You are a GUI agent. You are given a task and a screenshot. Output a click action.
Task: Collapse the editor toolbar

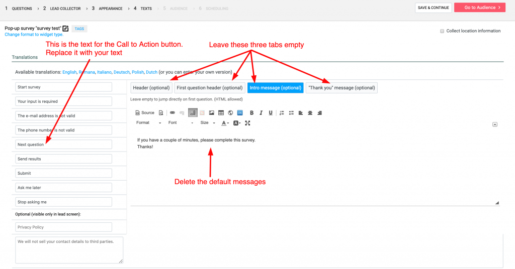[495, 124]
